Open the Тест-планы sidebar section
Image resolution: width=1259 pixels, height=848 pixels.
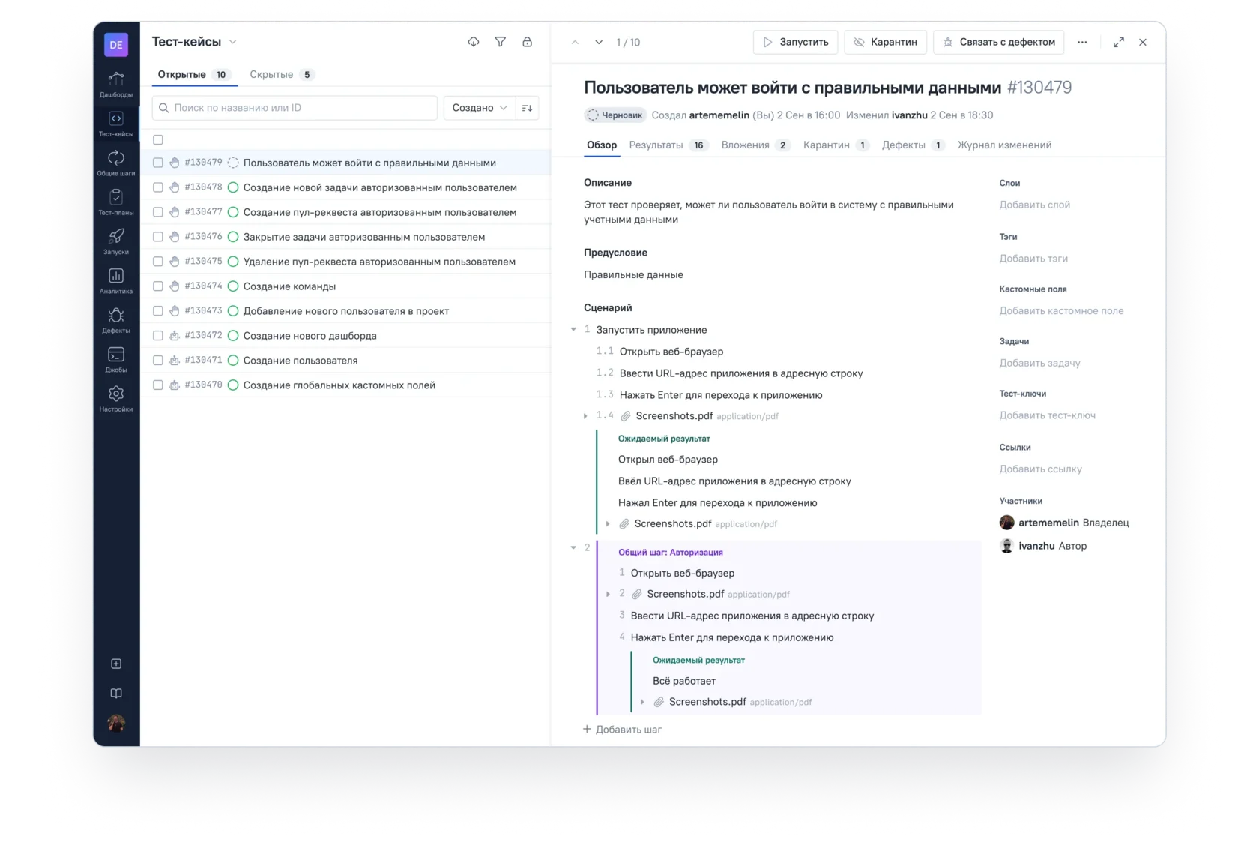(x=116, y=202)
